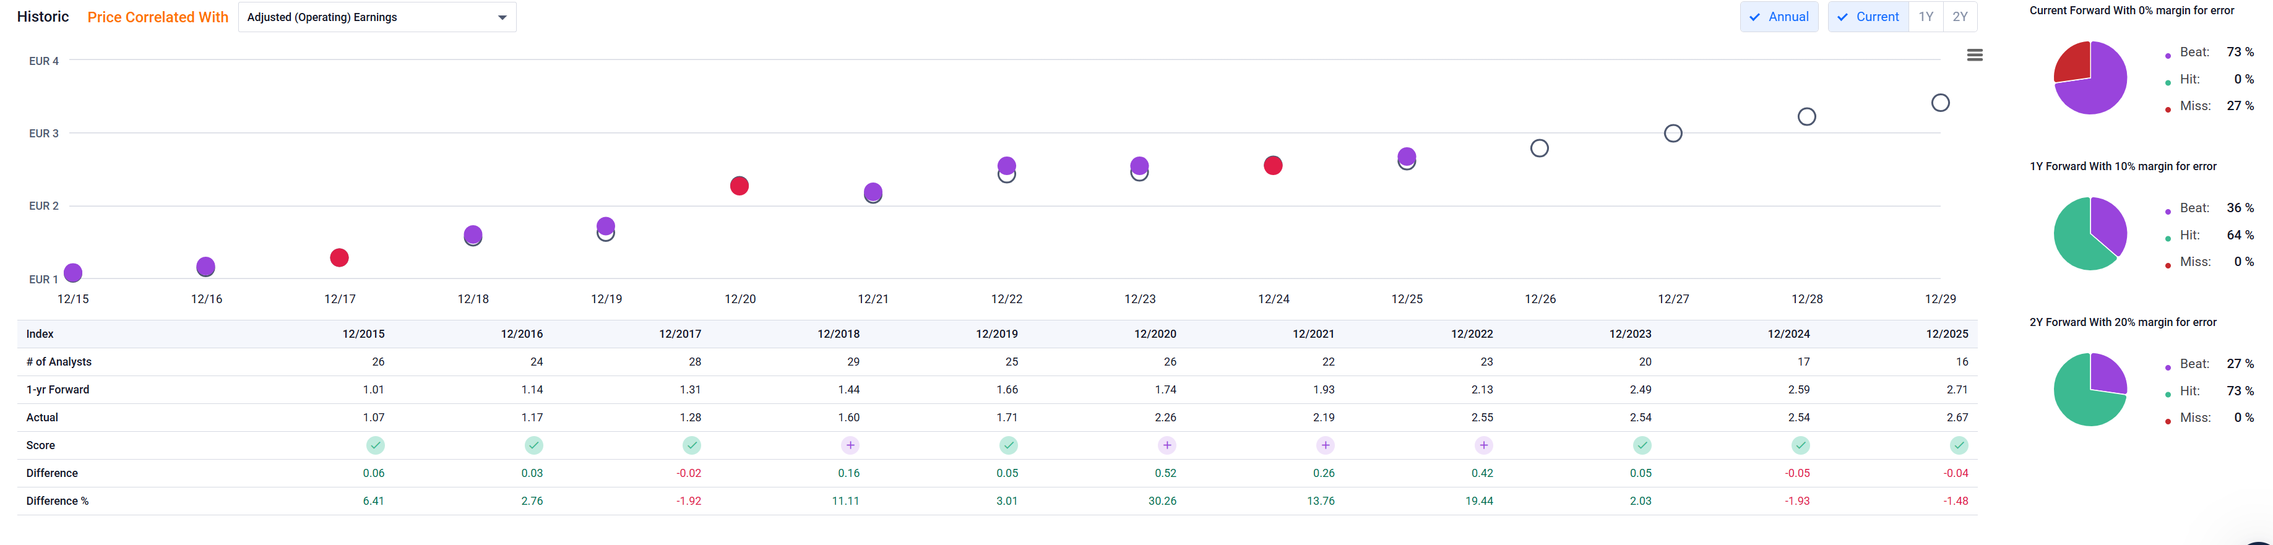Click the 12/2017 Score checkmark icon

click(x=692, y=445)
